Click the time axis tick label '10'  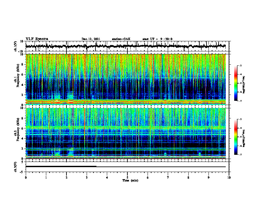[x=229, y=178]
